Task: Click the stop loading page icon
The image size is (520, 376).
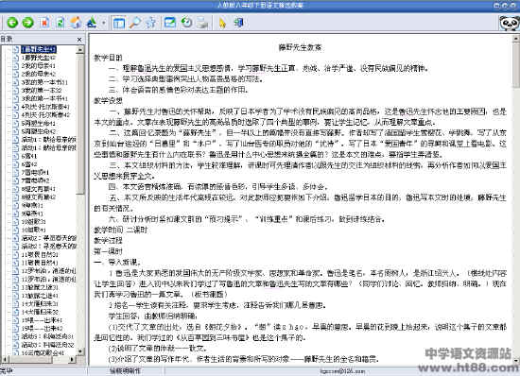Action: 44,23
